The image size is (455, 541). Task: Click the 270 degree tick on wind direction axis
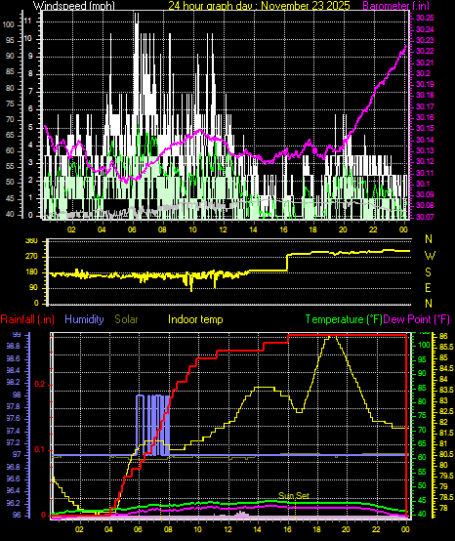point(40,257)
